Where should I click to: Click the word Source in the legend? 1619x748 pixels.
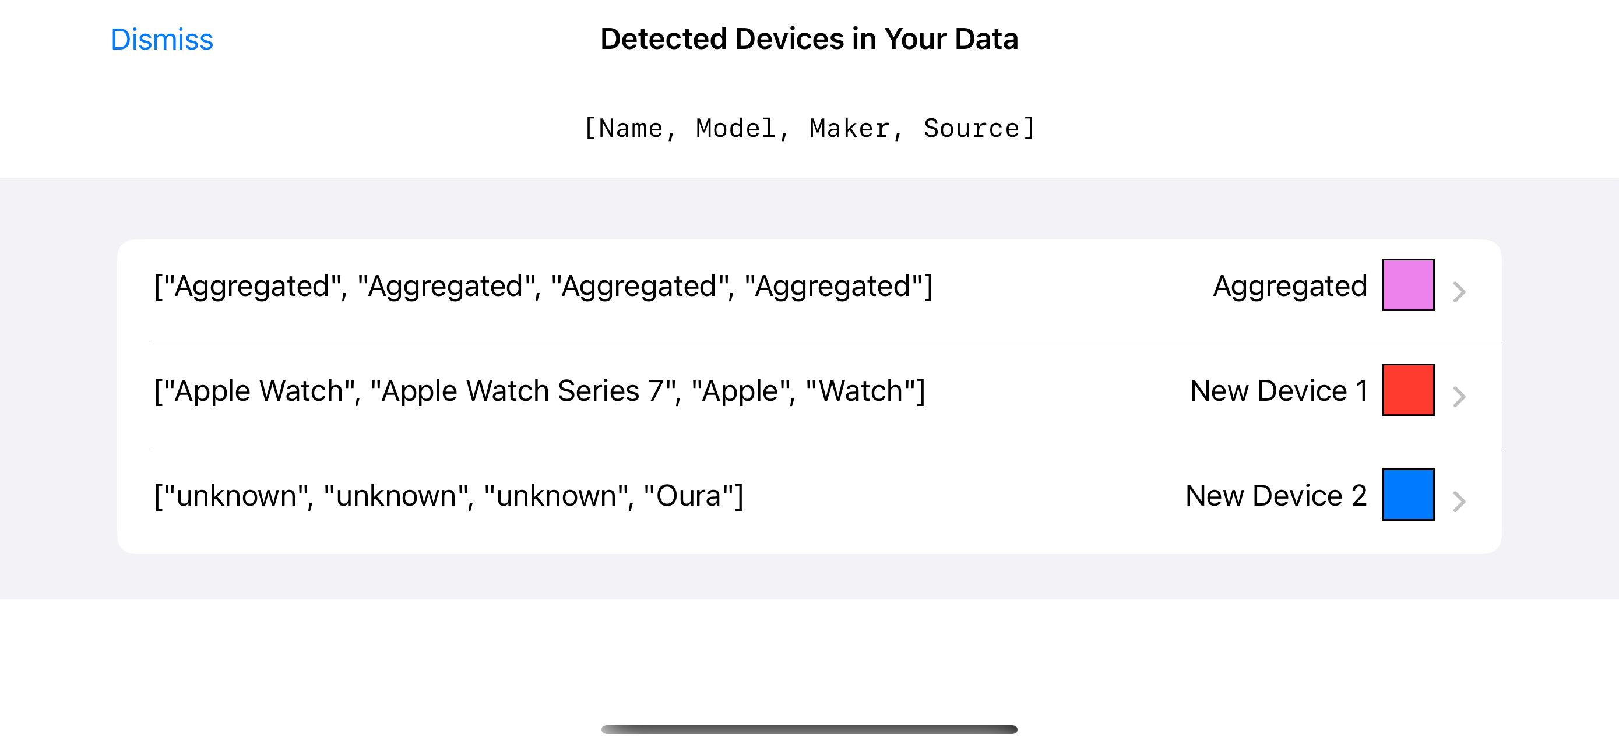click(x=972, y=129)
